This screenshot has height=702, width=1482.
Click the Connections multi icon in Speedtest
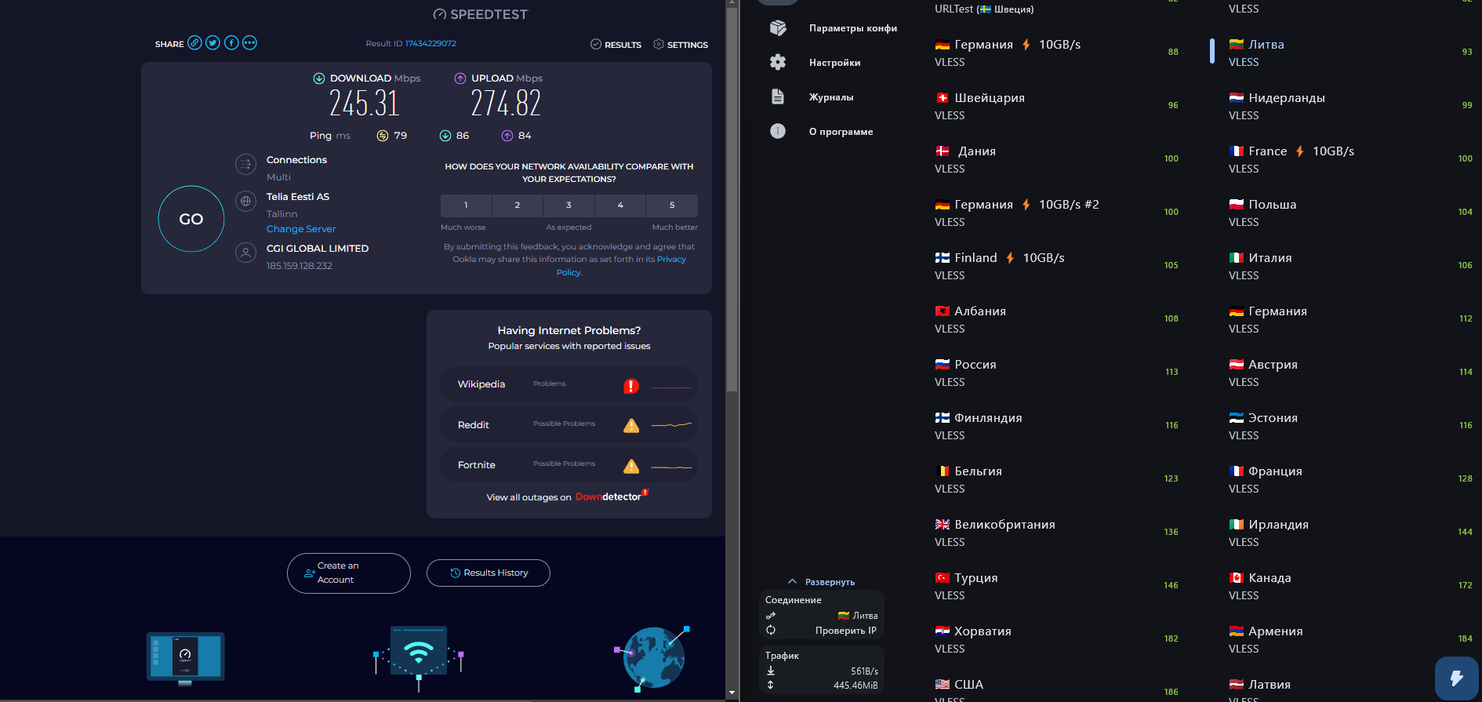click(x=245, y=164)
